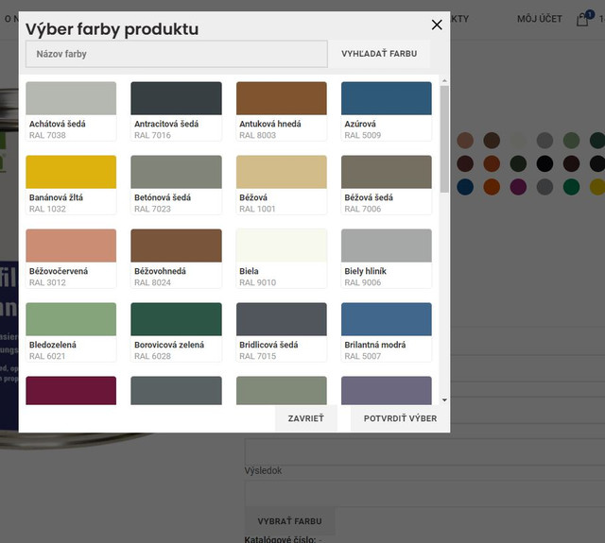The height and width of the screenshot is (543, 605).
Task: Pick the magenta circle swatch on background page
Action: [518, 187]
